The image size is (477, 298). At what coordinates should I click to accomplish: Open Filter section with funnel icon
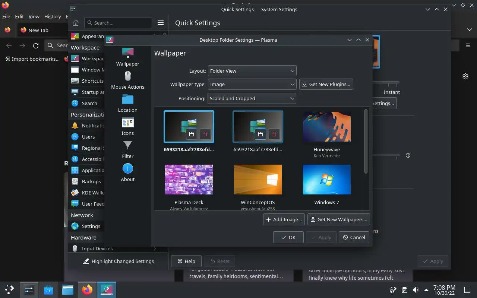(127, 149)
